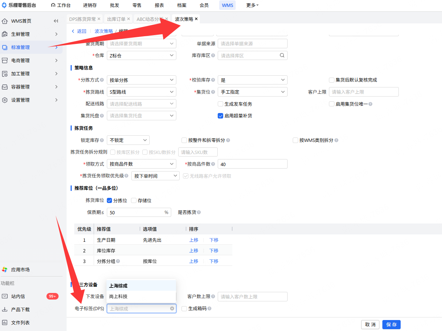
Task: Check 按整件和拆零拆分 checkbox
Action: coord(184,140)
